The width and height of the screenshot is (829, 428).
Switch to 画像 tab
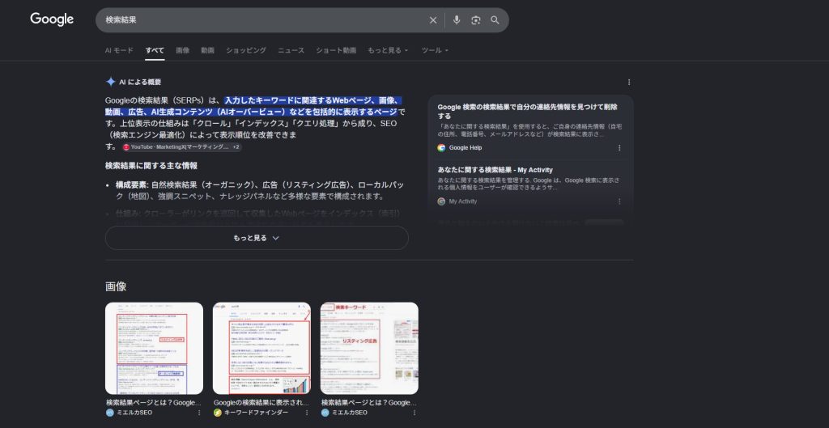coord(183,50)
